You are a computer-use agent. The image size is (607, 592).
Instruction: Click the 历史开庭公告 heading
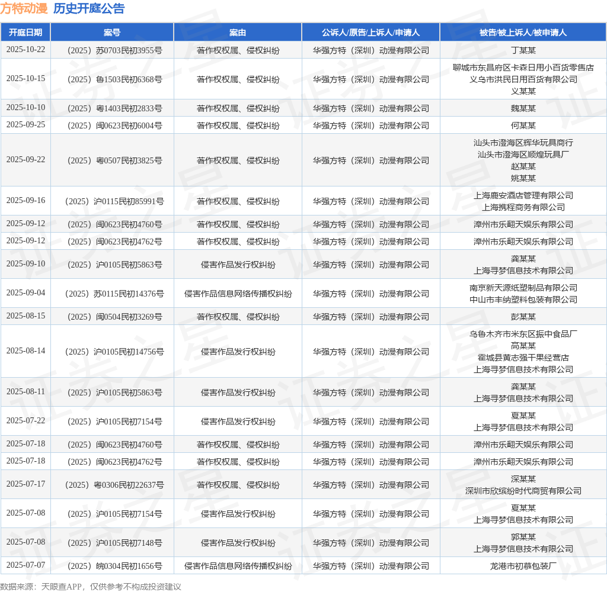point(89,8)
